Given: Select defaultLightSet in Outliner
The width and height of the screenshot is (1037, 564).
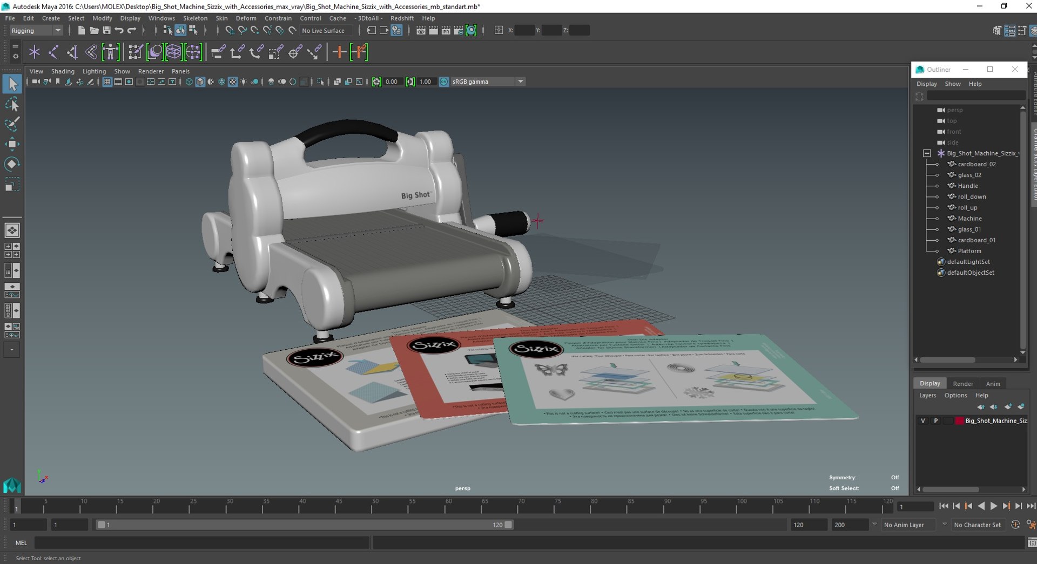Looking at the screenshot, I should [968, 262].
